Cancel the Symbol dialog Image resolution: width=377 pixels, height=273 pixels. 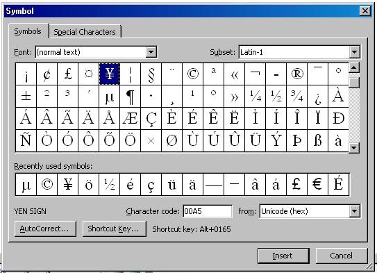click(342, 256)
